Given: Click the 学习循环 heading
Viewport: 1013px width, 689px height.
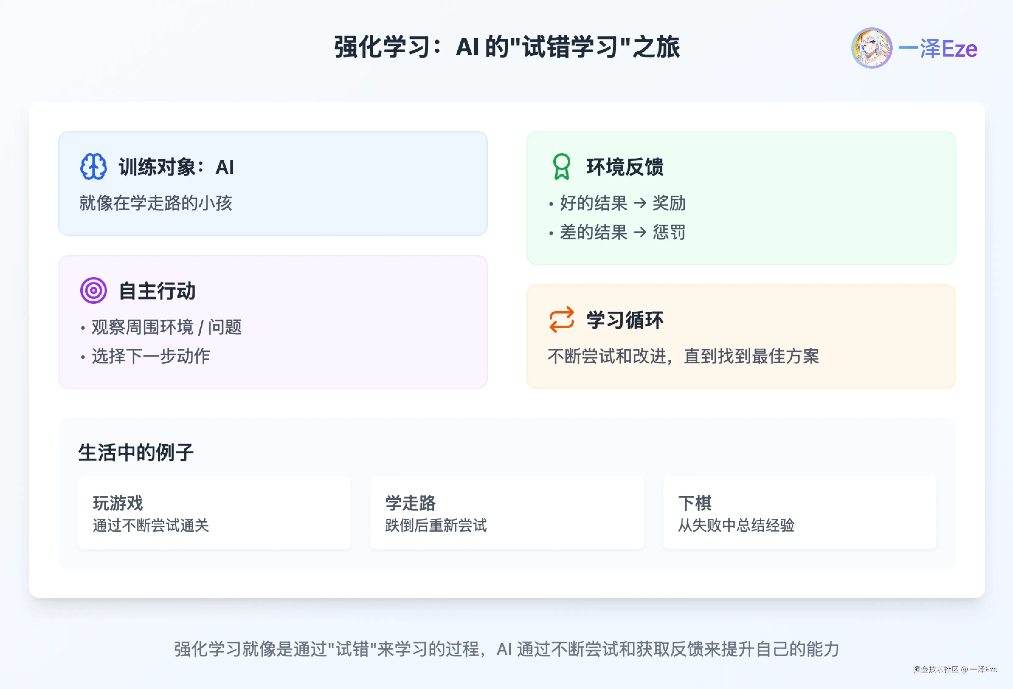Looking at the screenshot, I should point(625,320).
